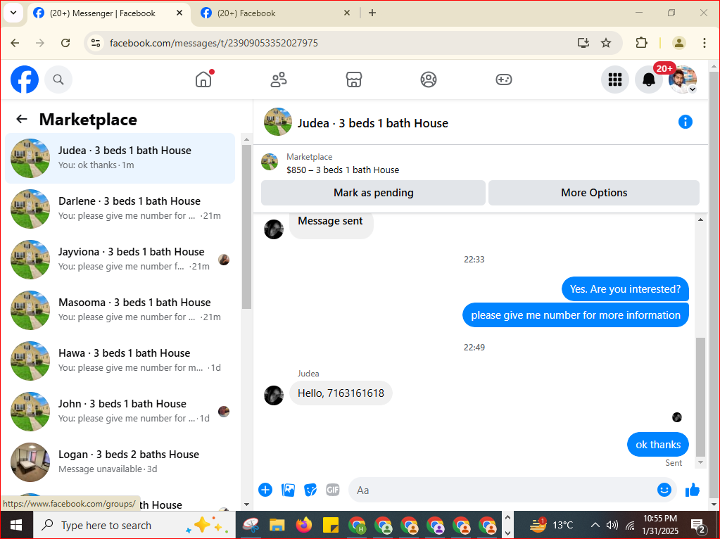Open the Jayviona 3 beds 1 bath conversation
The width and height of the screenshot is (720, 539).
click(120, 259)
